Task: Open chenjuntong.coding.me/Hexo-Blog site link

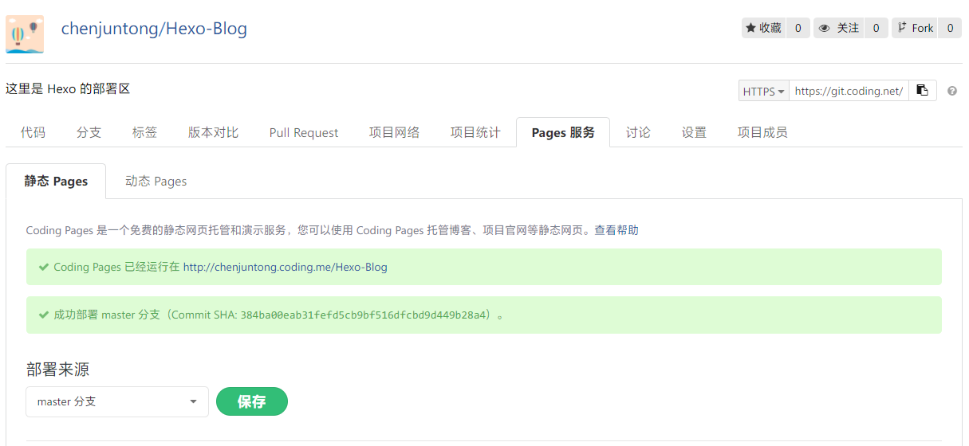Action: click(286, 267)
